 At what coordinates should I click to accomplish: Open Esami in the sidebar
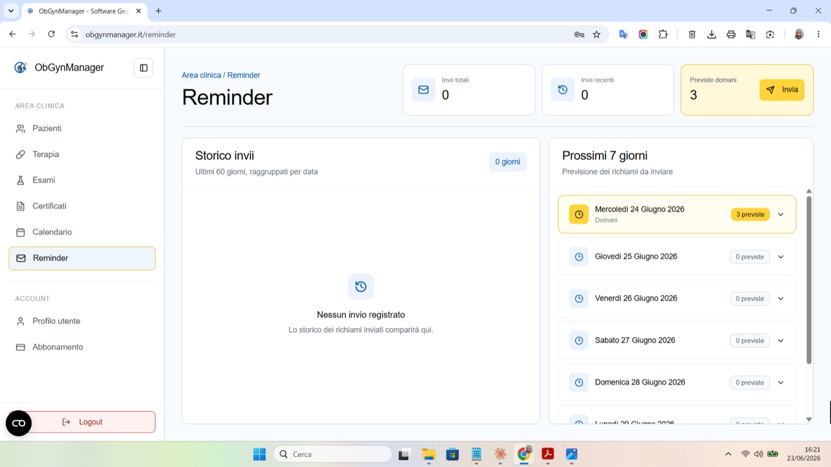[x=82, y=180]
